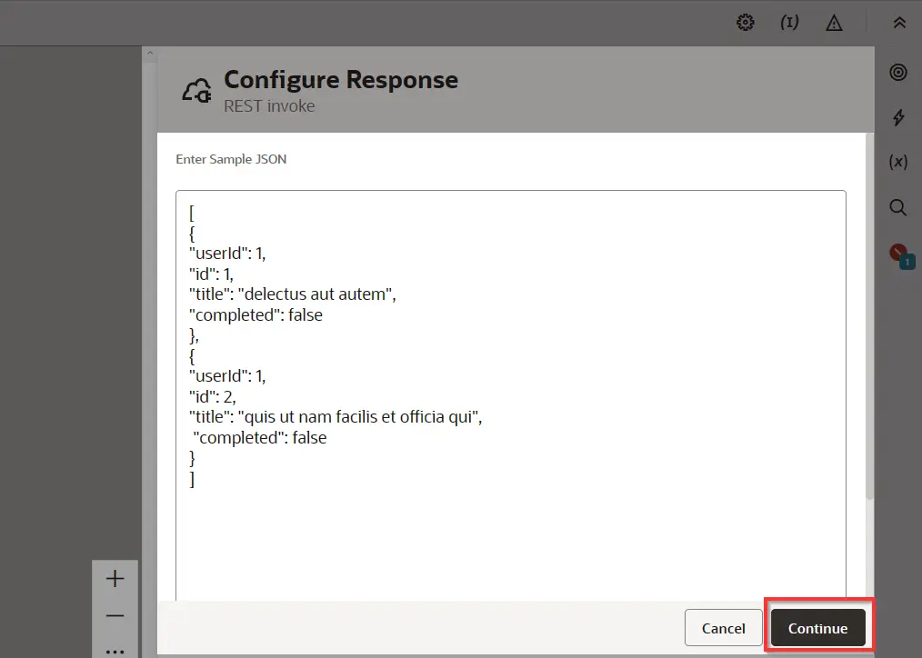This screenshot has width=922, height=658.
Task: Expand more canvas options ellipsis
Action: pos(115,649)
